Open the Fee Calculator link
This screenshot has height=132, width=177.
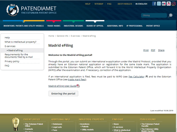click(x=136, y=77)
